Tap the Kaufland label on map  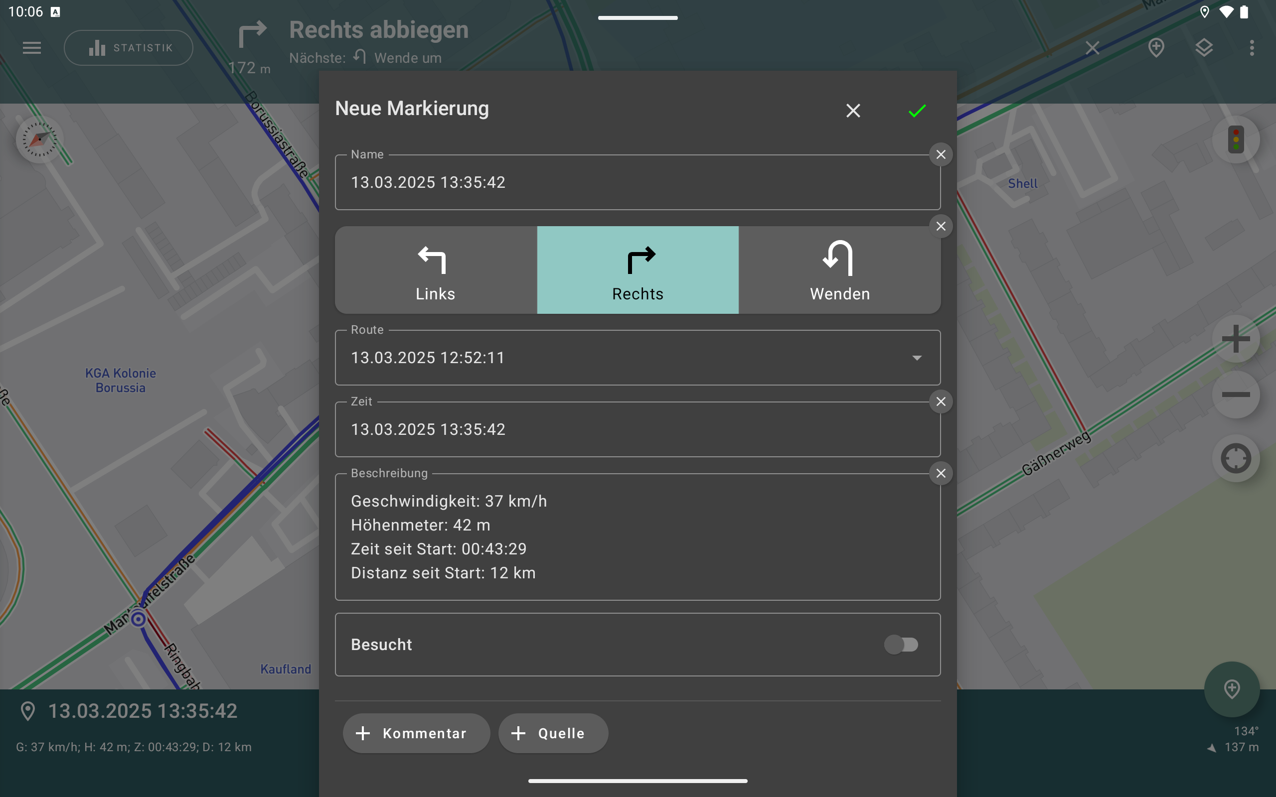[285, 669]
